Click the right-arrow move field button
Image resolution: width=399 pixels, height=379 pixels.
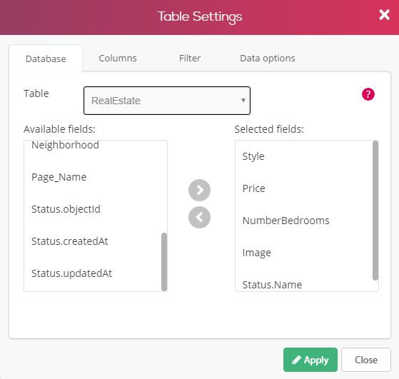[x=199, y=190]
